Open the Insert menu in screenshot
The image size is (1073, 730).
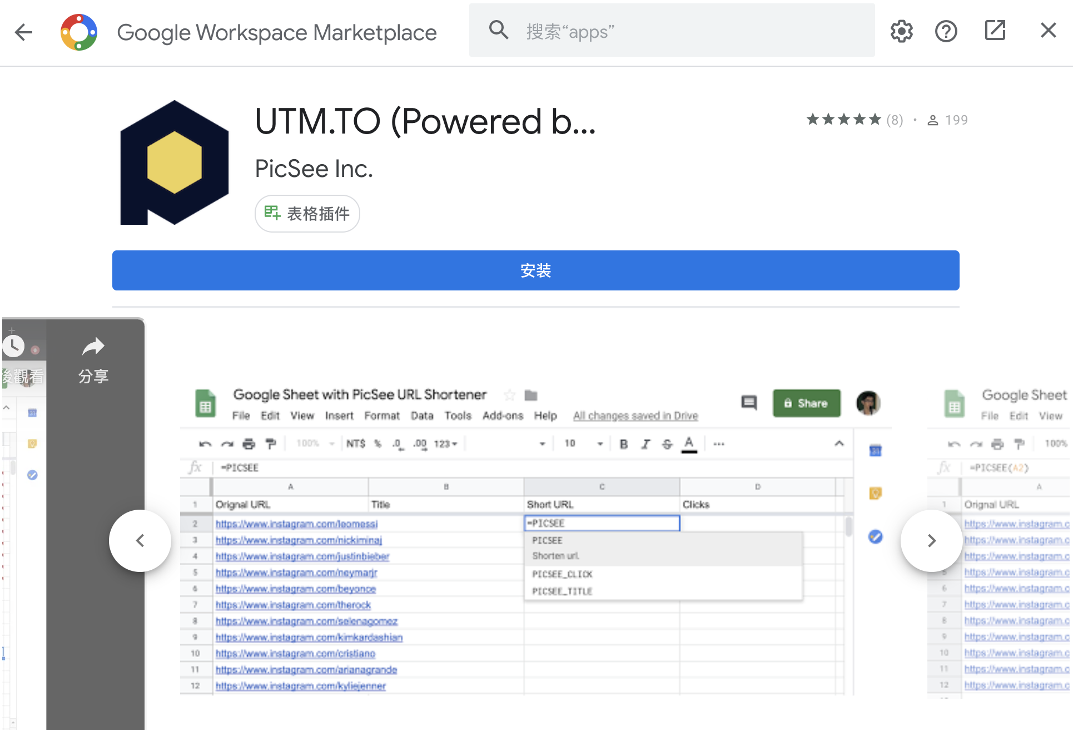339,416
